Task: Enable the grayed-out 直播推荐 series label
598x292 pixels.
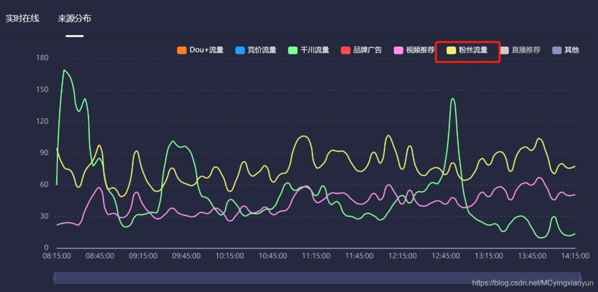Action: 526,50
